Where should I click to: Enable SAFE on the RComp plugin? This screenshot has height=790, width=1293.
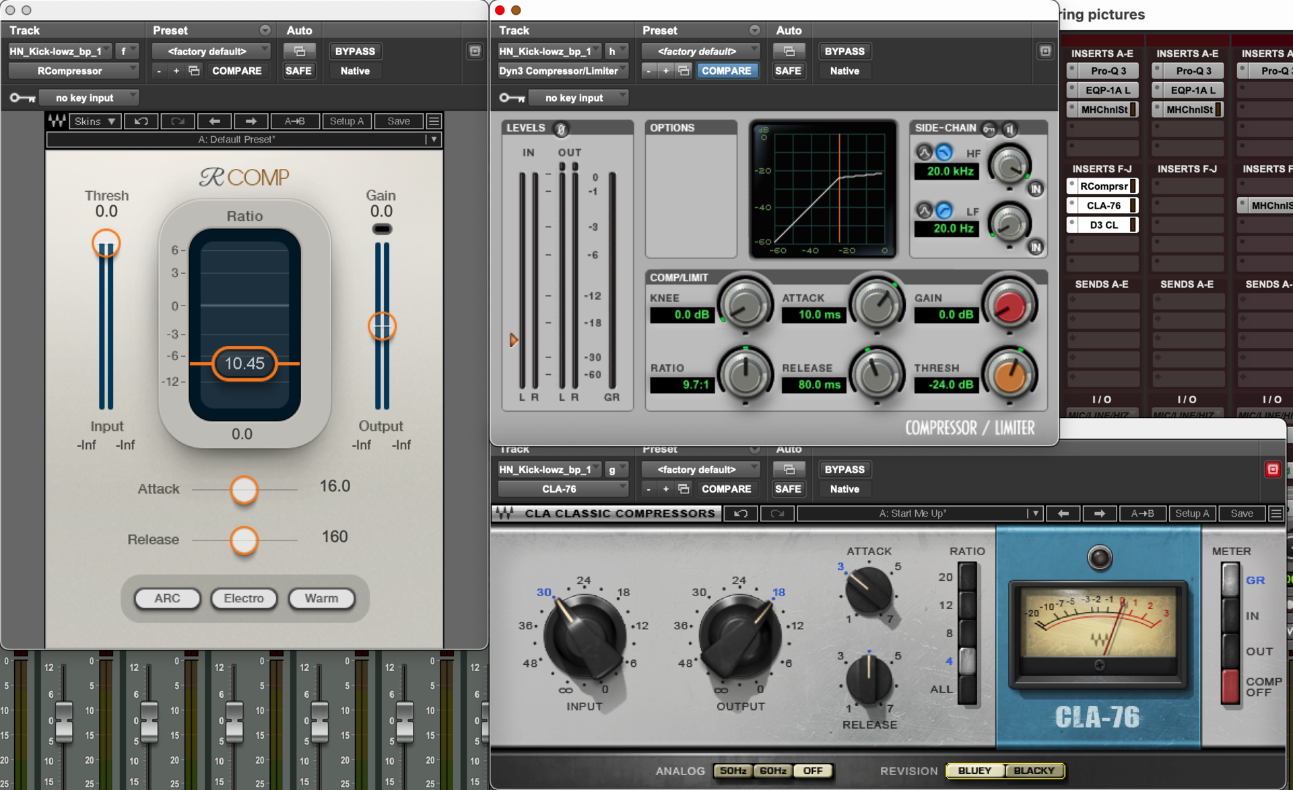[x=299, y=71]
